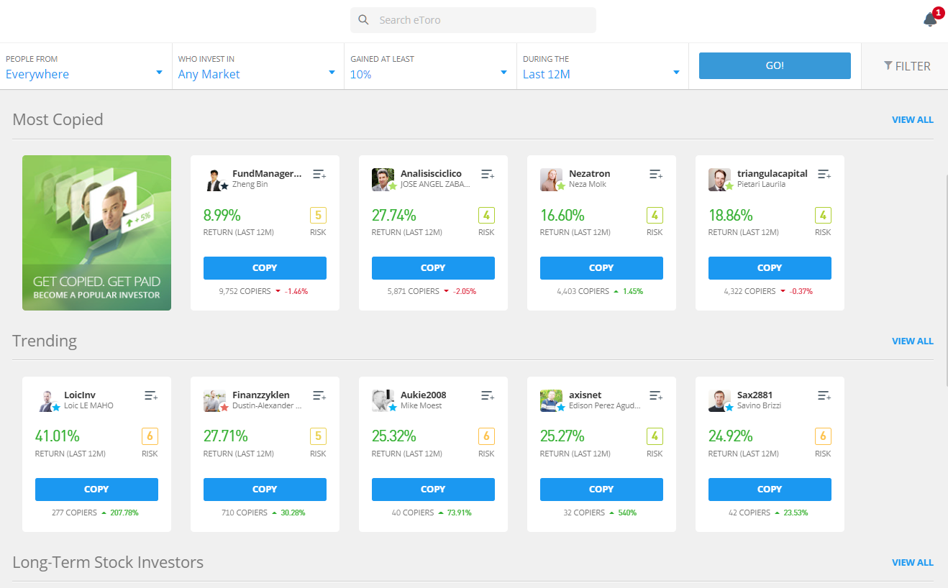Open triangulacapital avatar picture
This screenshot has width=948, height=588.
click(x=720, y=180)
